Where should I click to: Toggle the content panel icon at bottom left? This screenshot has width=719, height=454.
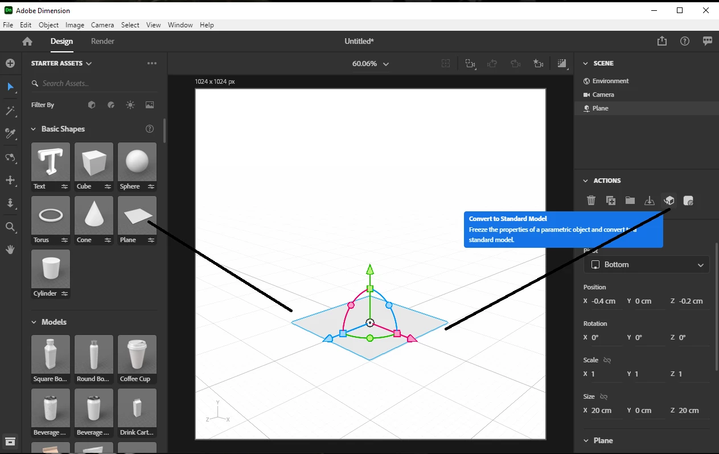coord(10,441)
